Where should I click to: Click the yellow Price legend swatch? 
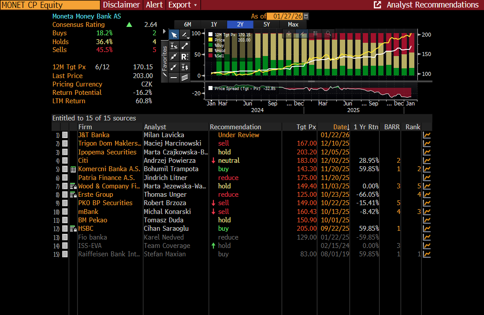(x=211, y=40)
